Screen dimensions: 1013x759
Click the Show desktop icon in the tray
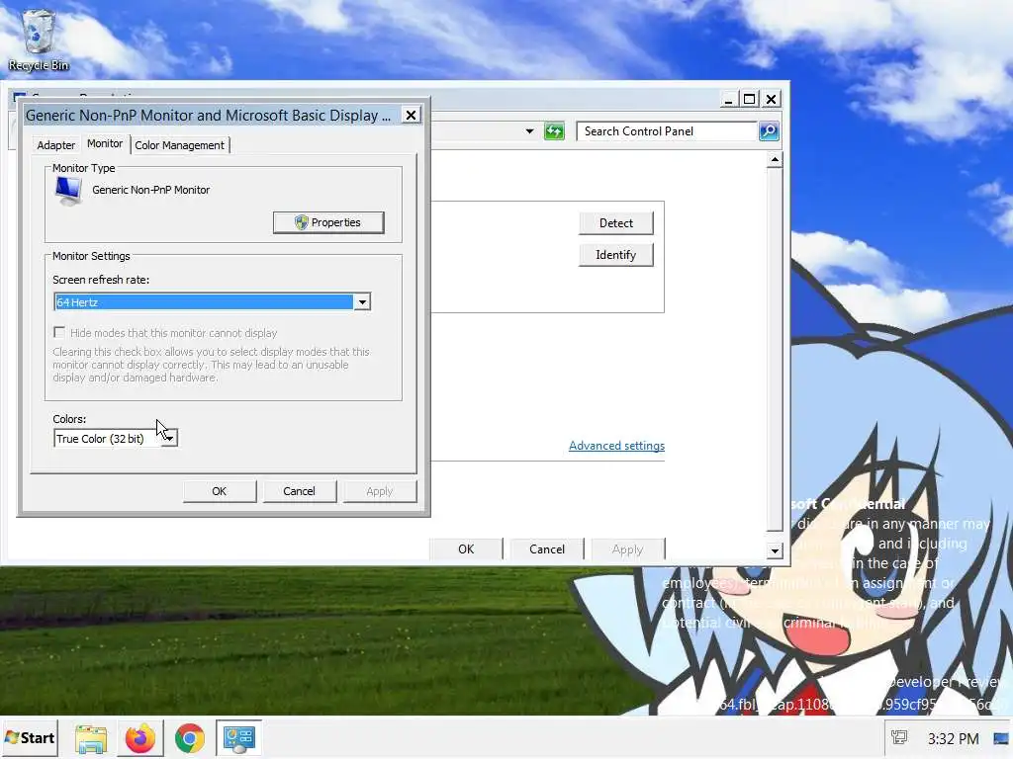[x=1001, y=738]
